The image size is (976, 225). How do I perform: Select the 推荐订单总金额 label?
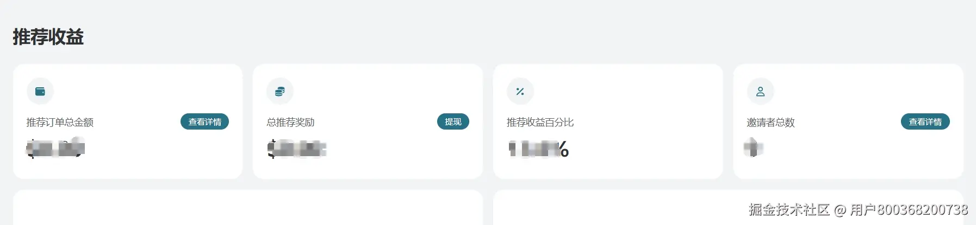click(x=60, y=123)
